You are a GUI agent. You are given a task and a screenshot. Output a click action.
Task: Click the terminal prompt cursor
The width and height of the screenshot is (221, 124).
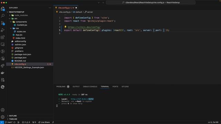57,106
